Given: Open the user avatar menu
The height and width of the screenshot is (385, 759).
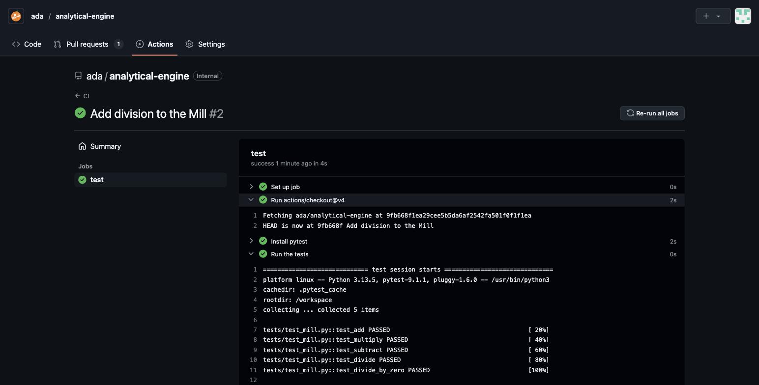Looking at the screenshot, I should (742, 16).
